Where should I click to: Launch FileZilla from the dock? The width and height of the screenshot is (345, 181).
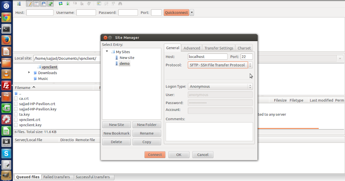6,85
